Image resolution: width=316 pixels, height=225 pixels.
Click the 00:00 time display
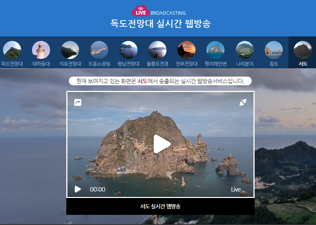pyautogui.click(x=98, y=189)
